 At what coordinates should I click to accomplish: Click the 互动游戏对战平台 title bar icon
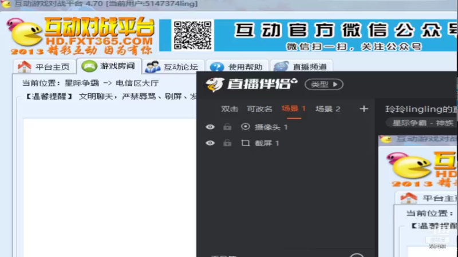[6, 4]
